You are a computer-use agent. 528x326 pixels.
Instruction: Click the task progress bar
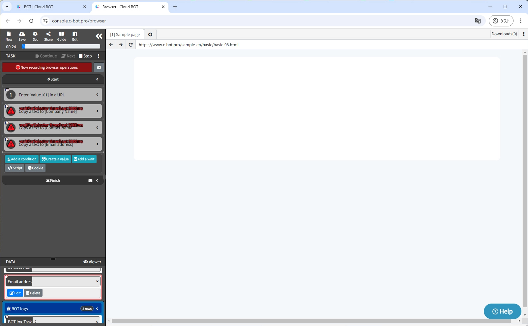(61, 47)
